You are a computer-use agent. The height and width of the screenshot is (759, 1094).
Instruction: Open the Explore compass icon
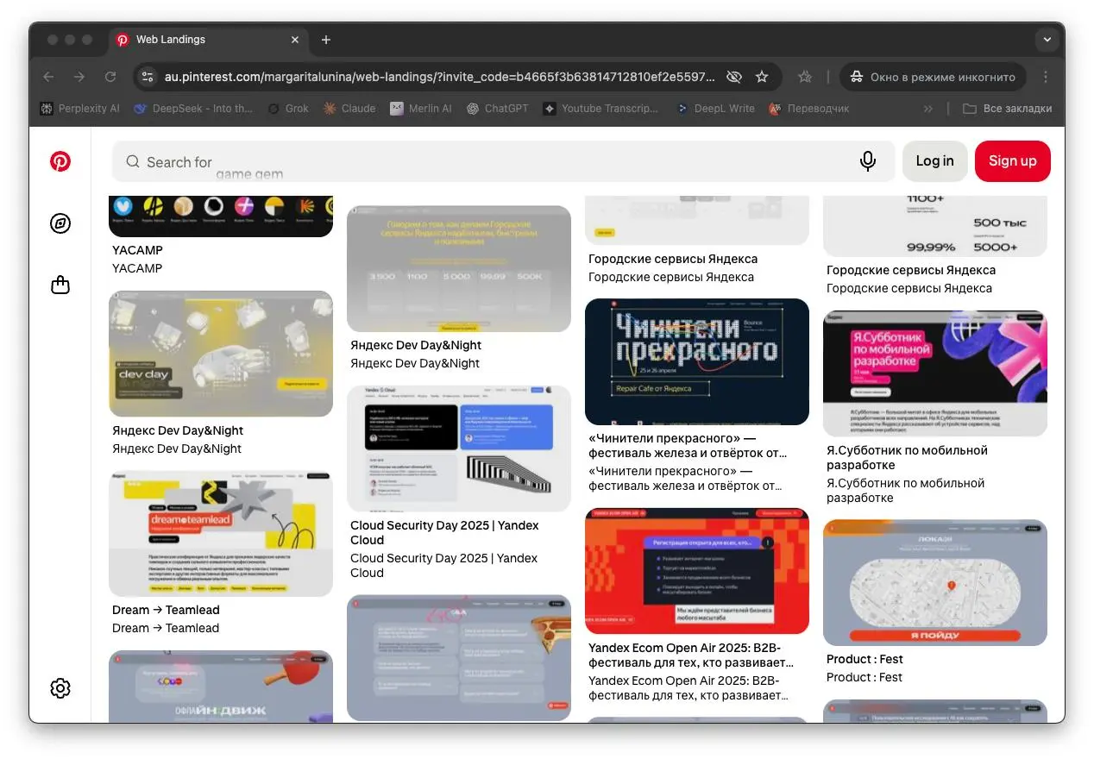coord(60,223)
